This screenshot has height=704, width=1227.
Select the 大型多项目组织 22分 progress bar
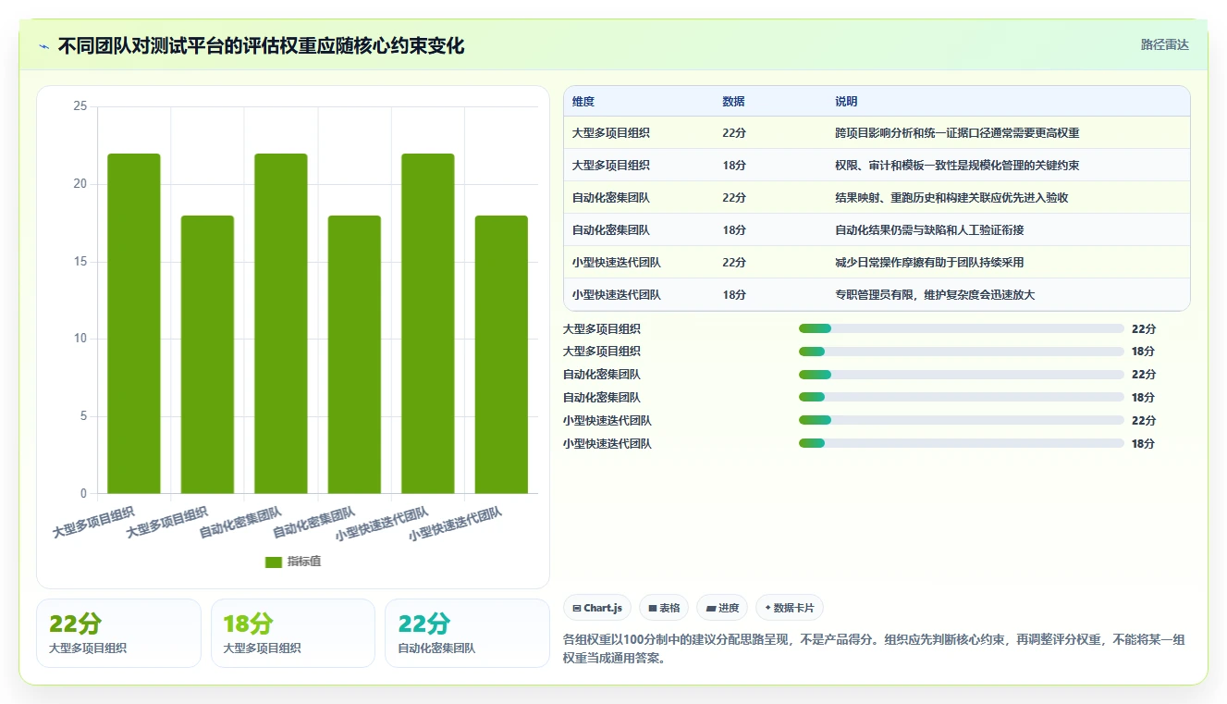click(962, 328)
